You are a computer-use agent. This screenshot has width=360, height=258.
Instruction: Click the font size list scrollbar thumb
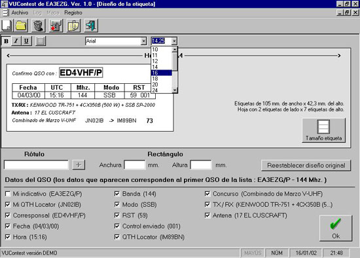click(175, 62)
